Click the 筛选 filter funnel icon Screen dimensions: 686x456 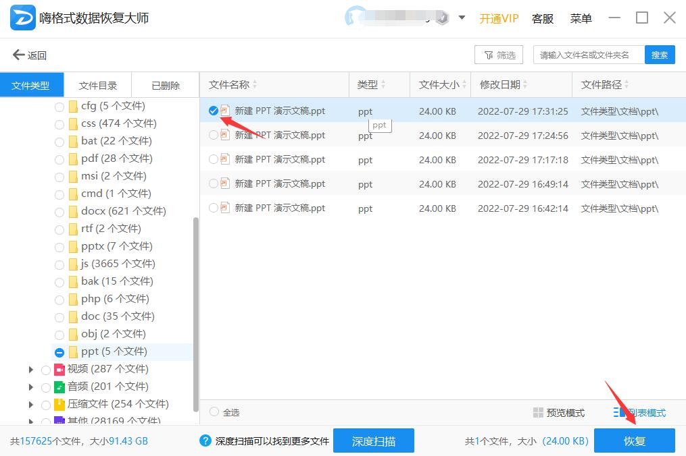(488, 55)
